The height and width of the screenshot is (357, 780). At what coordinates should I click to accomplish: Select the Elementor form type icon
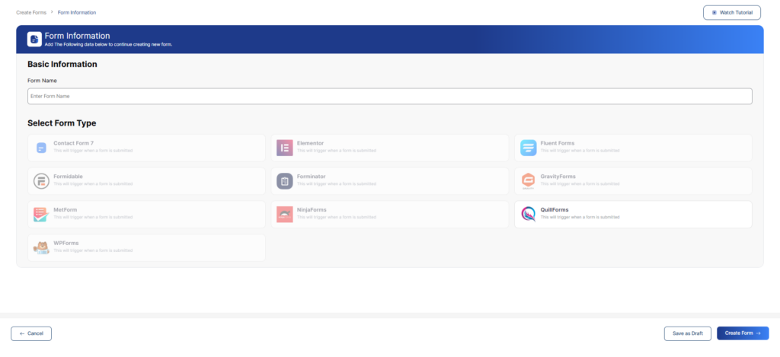point(284,148)
